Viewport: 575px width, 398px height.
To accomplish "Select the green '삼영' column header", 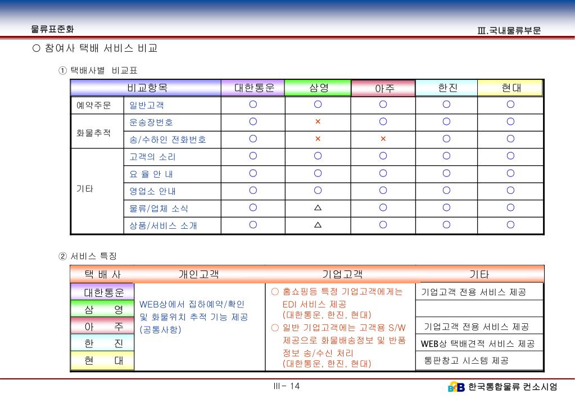I will (318, 88).
